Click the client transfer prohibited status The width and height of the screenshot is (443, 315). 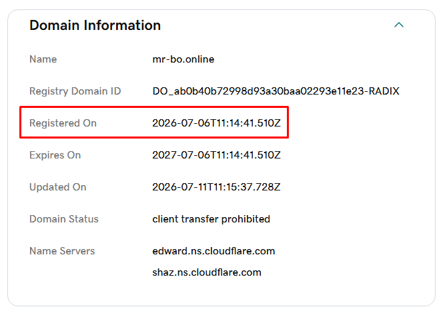tap(211, 219)
